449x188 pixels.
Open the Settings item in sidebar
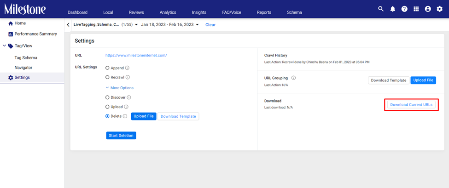pos(32,78)
